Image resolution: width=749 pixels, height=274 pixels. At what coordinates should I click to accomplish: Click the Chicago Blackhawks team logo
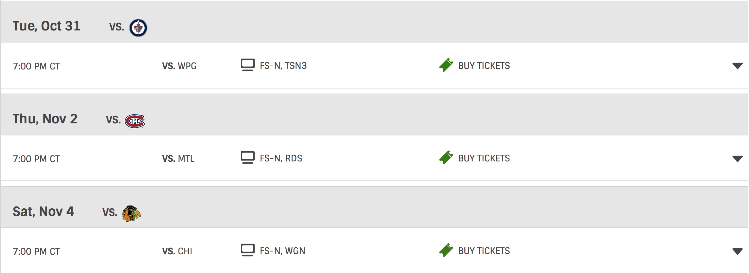pyautogui.click(x=131, y=213)
